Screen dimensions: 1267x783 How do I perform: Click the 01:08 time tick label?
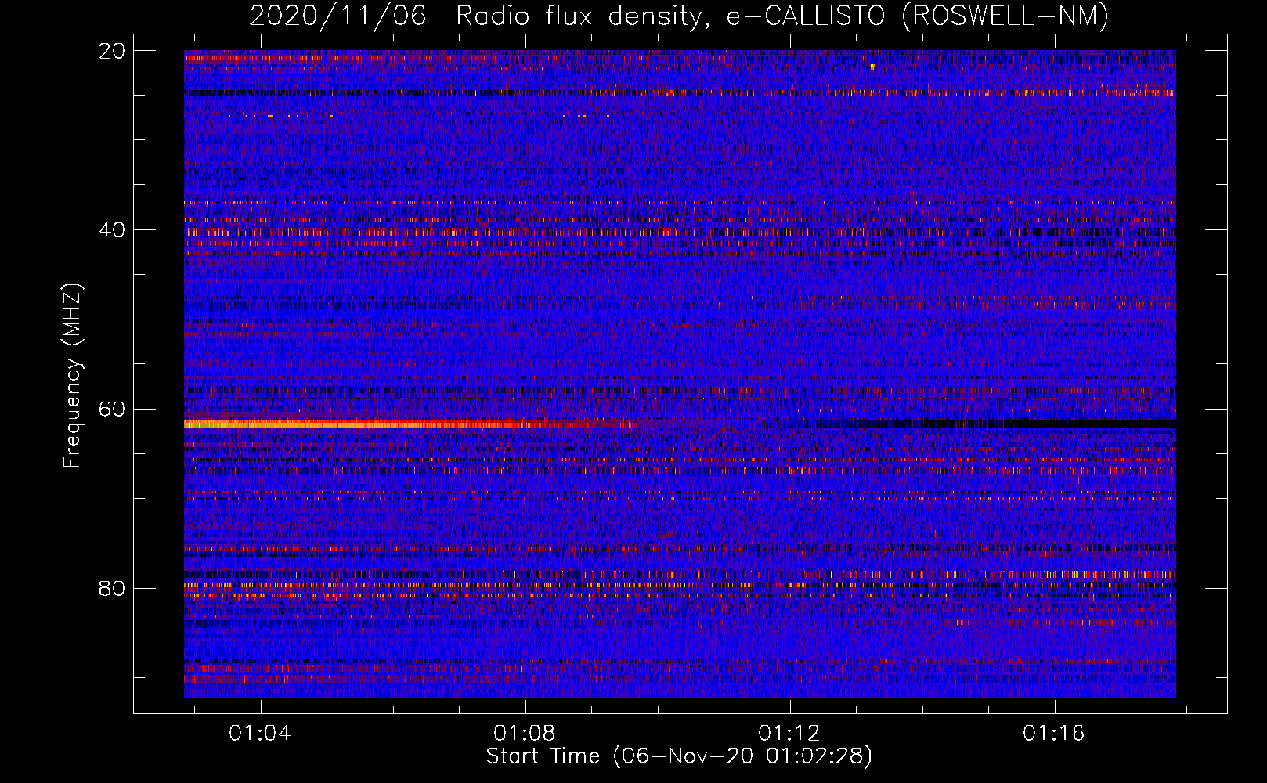point(525,734)
